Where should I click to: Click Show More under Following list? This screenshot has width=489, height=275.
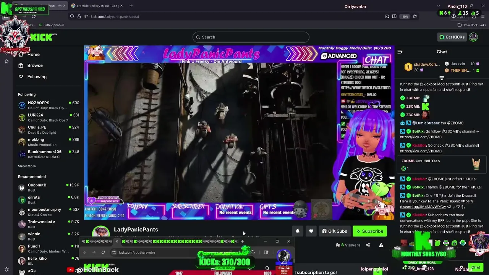click(x=27, y=166)
